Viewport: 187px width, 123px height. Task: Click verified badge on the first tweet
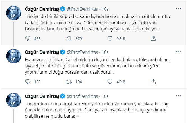(63, 8)
